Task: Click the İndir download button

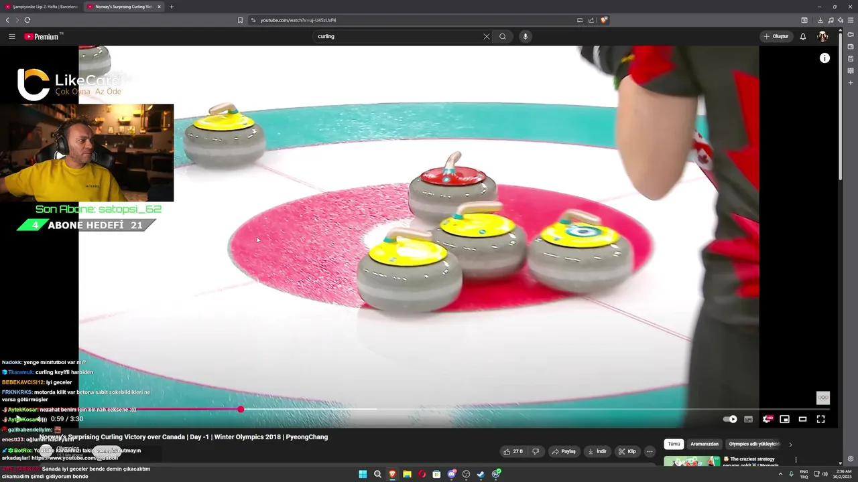Action: coord(597,451)
